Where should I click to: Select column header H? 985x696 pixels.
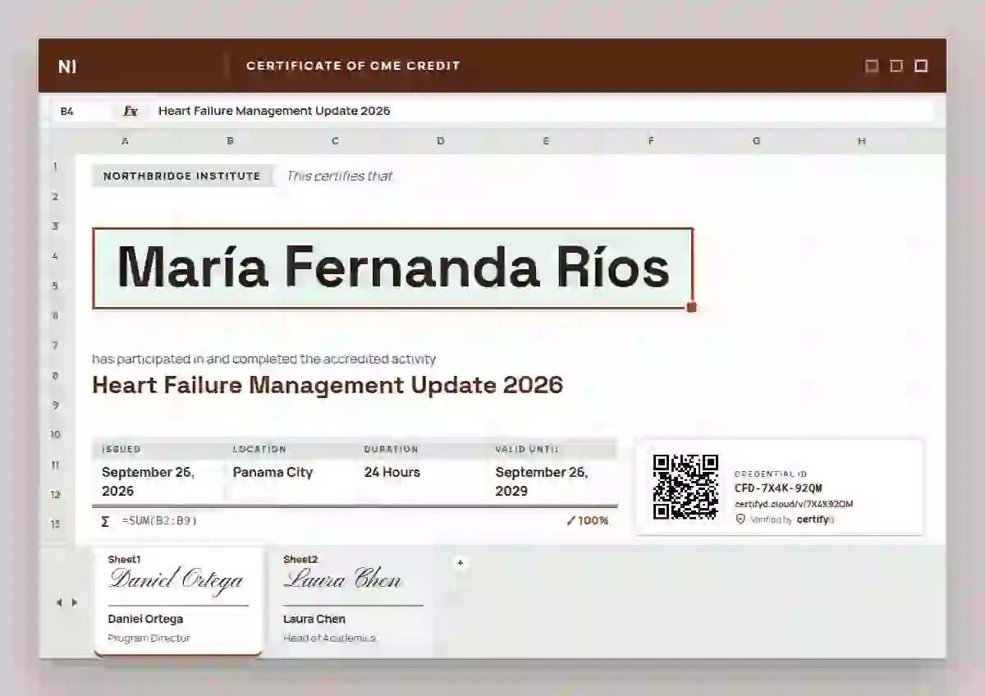tap(862, 141)
